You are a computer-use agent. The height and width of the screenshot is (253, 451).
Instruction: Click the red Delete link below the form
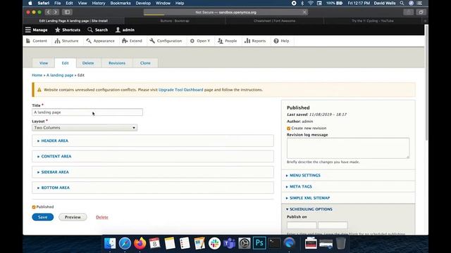click(102, 217)
